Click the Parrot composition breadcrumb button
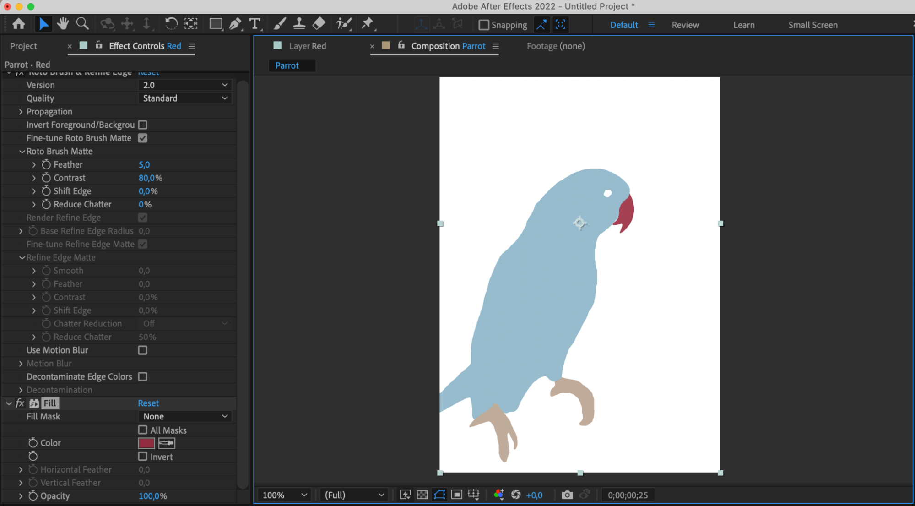 [292, 65]
